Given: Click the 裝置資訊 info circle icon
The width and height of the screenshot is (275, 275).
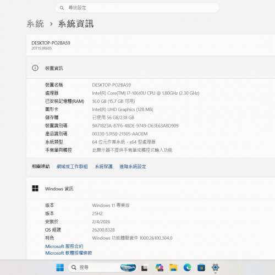Looking at the screenshot, I should point(35,68).
